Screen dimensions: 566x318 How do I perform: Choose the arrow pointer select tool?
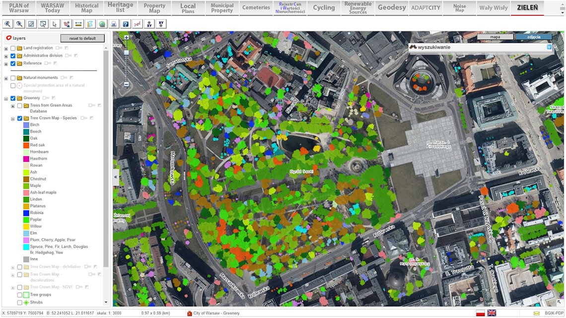tap(55, 24)
